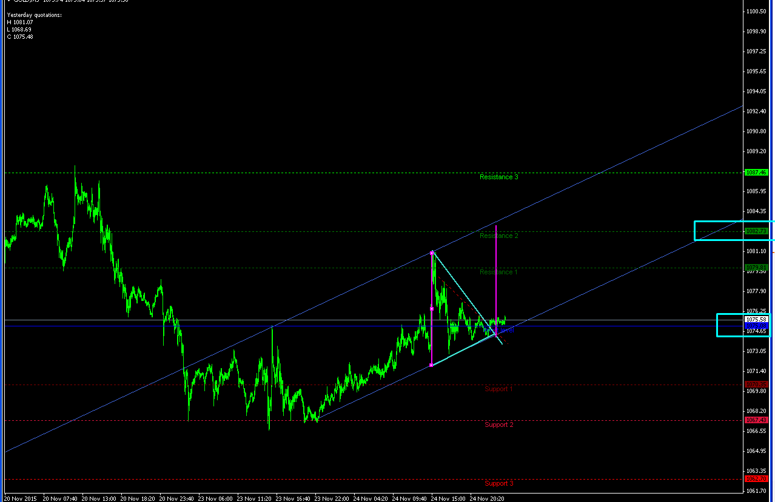Click the 20 Nov 2015 date label

click(x=21, y=498)
